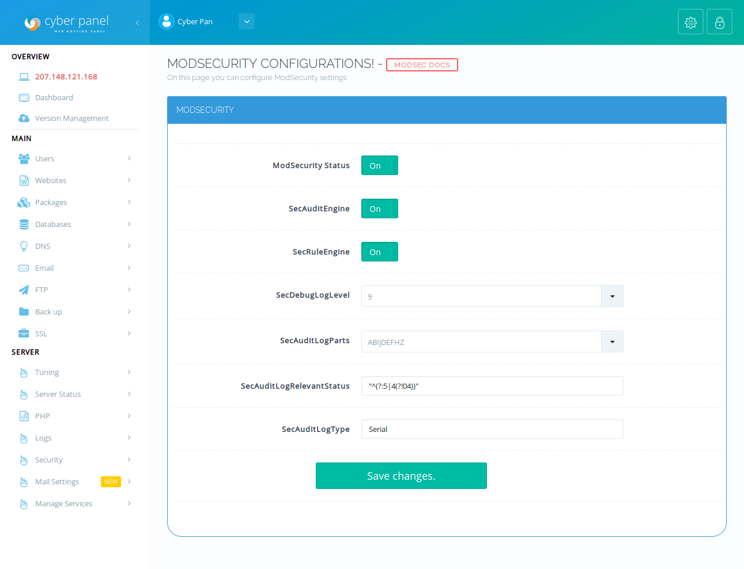Click the Manage Services flame icon
The height and width of the screenshot is (569, 744).
(x=24, y=504)
